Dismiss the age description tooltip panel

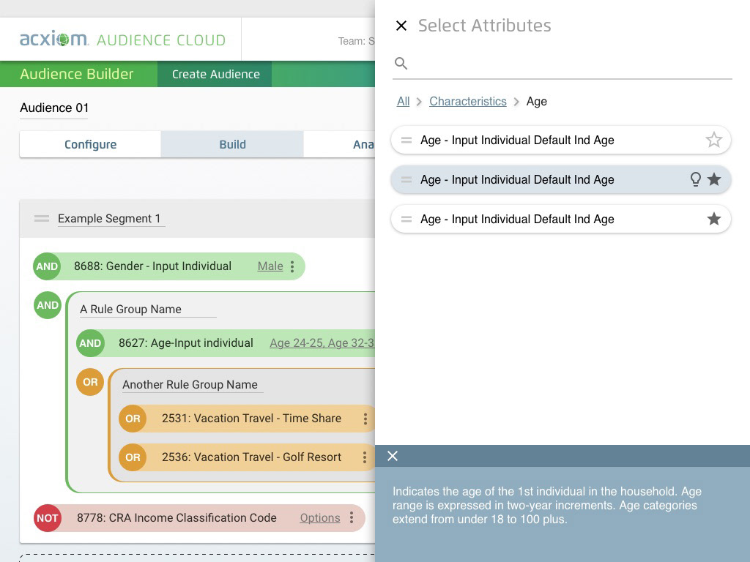click(393, 456)
